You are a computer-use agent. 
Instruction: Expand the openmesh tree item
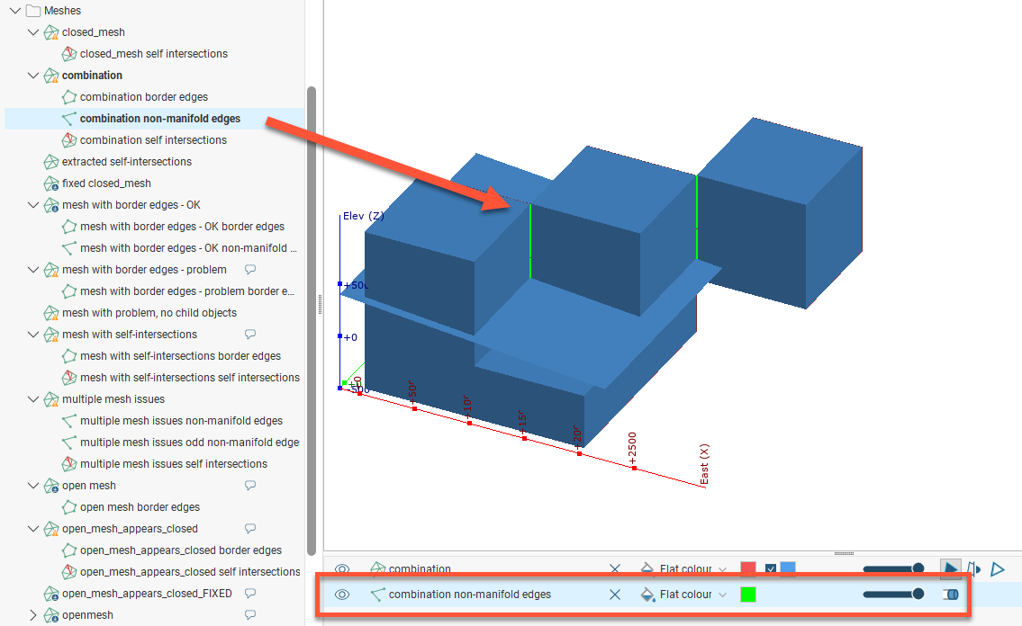click(33, 615)
